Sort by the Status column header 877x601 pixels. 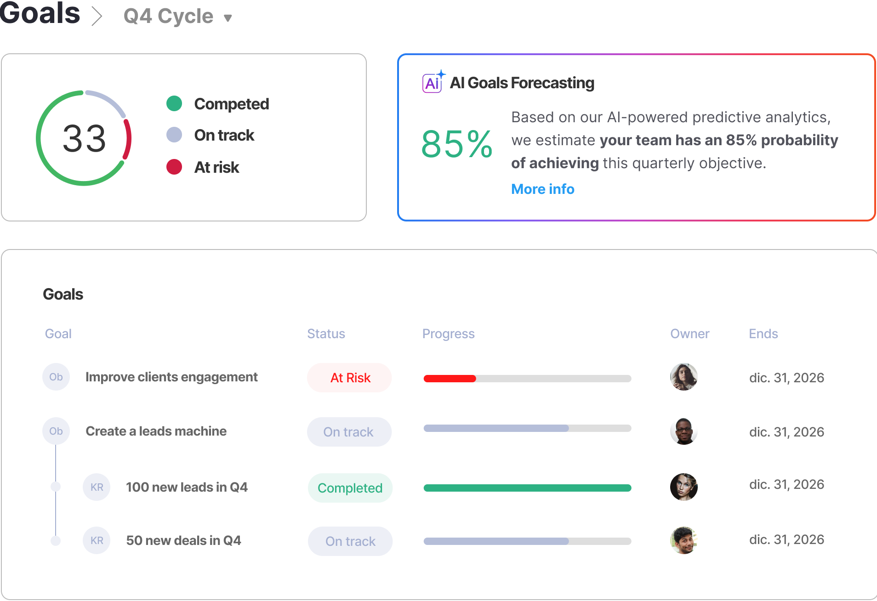(x=326, y=334)
